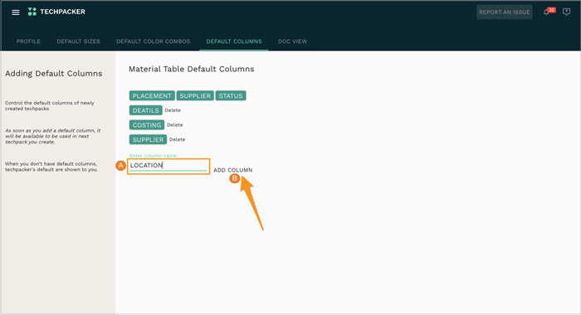Focus the column name input field
This screenshot has width=581, height=315.
coord(168,166)
